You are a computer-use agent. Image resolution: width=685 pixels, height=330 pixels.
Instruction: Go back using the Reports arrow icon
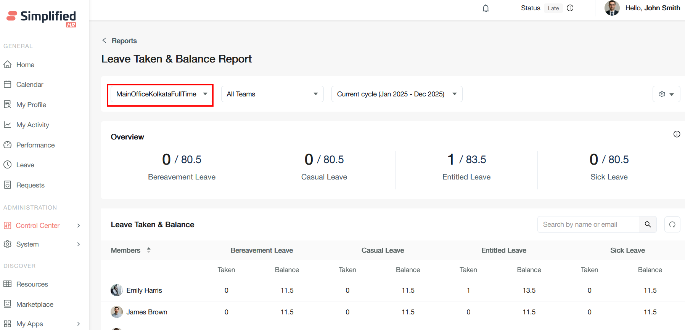pos(104,40)
